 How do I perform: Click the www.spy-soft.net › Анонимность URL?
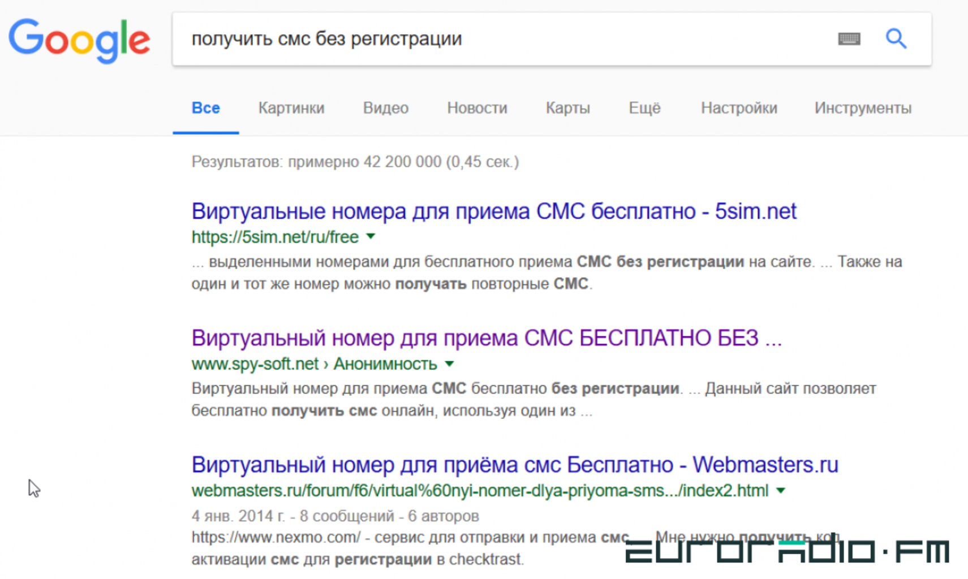[314, 364]
